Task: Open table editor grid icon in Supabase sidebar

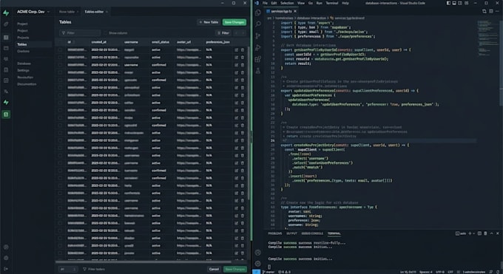Action: 6,38
